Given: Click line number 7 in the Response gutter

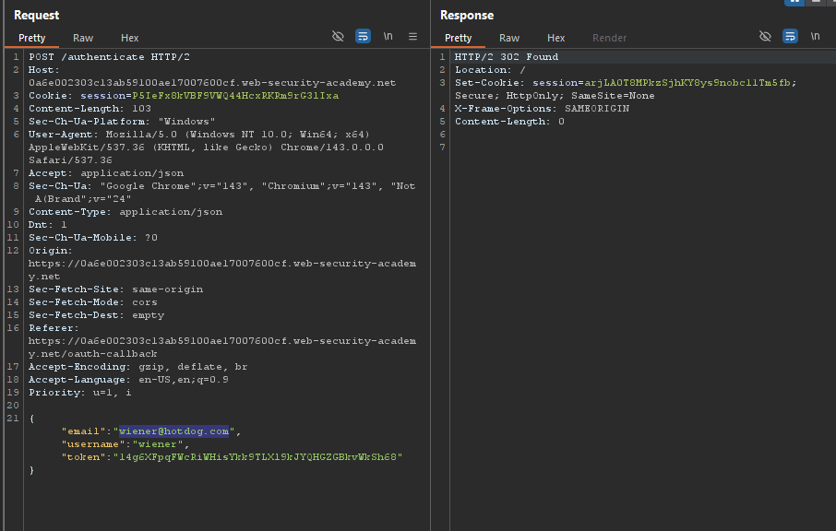Looking at the screenshot, I should click(x=442, y=147).
